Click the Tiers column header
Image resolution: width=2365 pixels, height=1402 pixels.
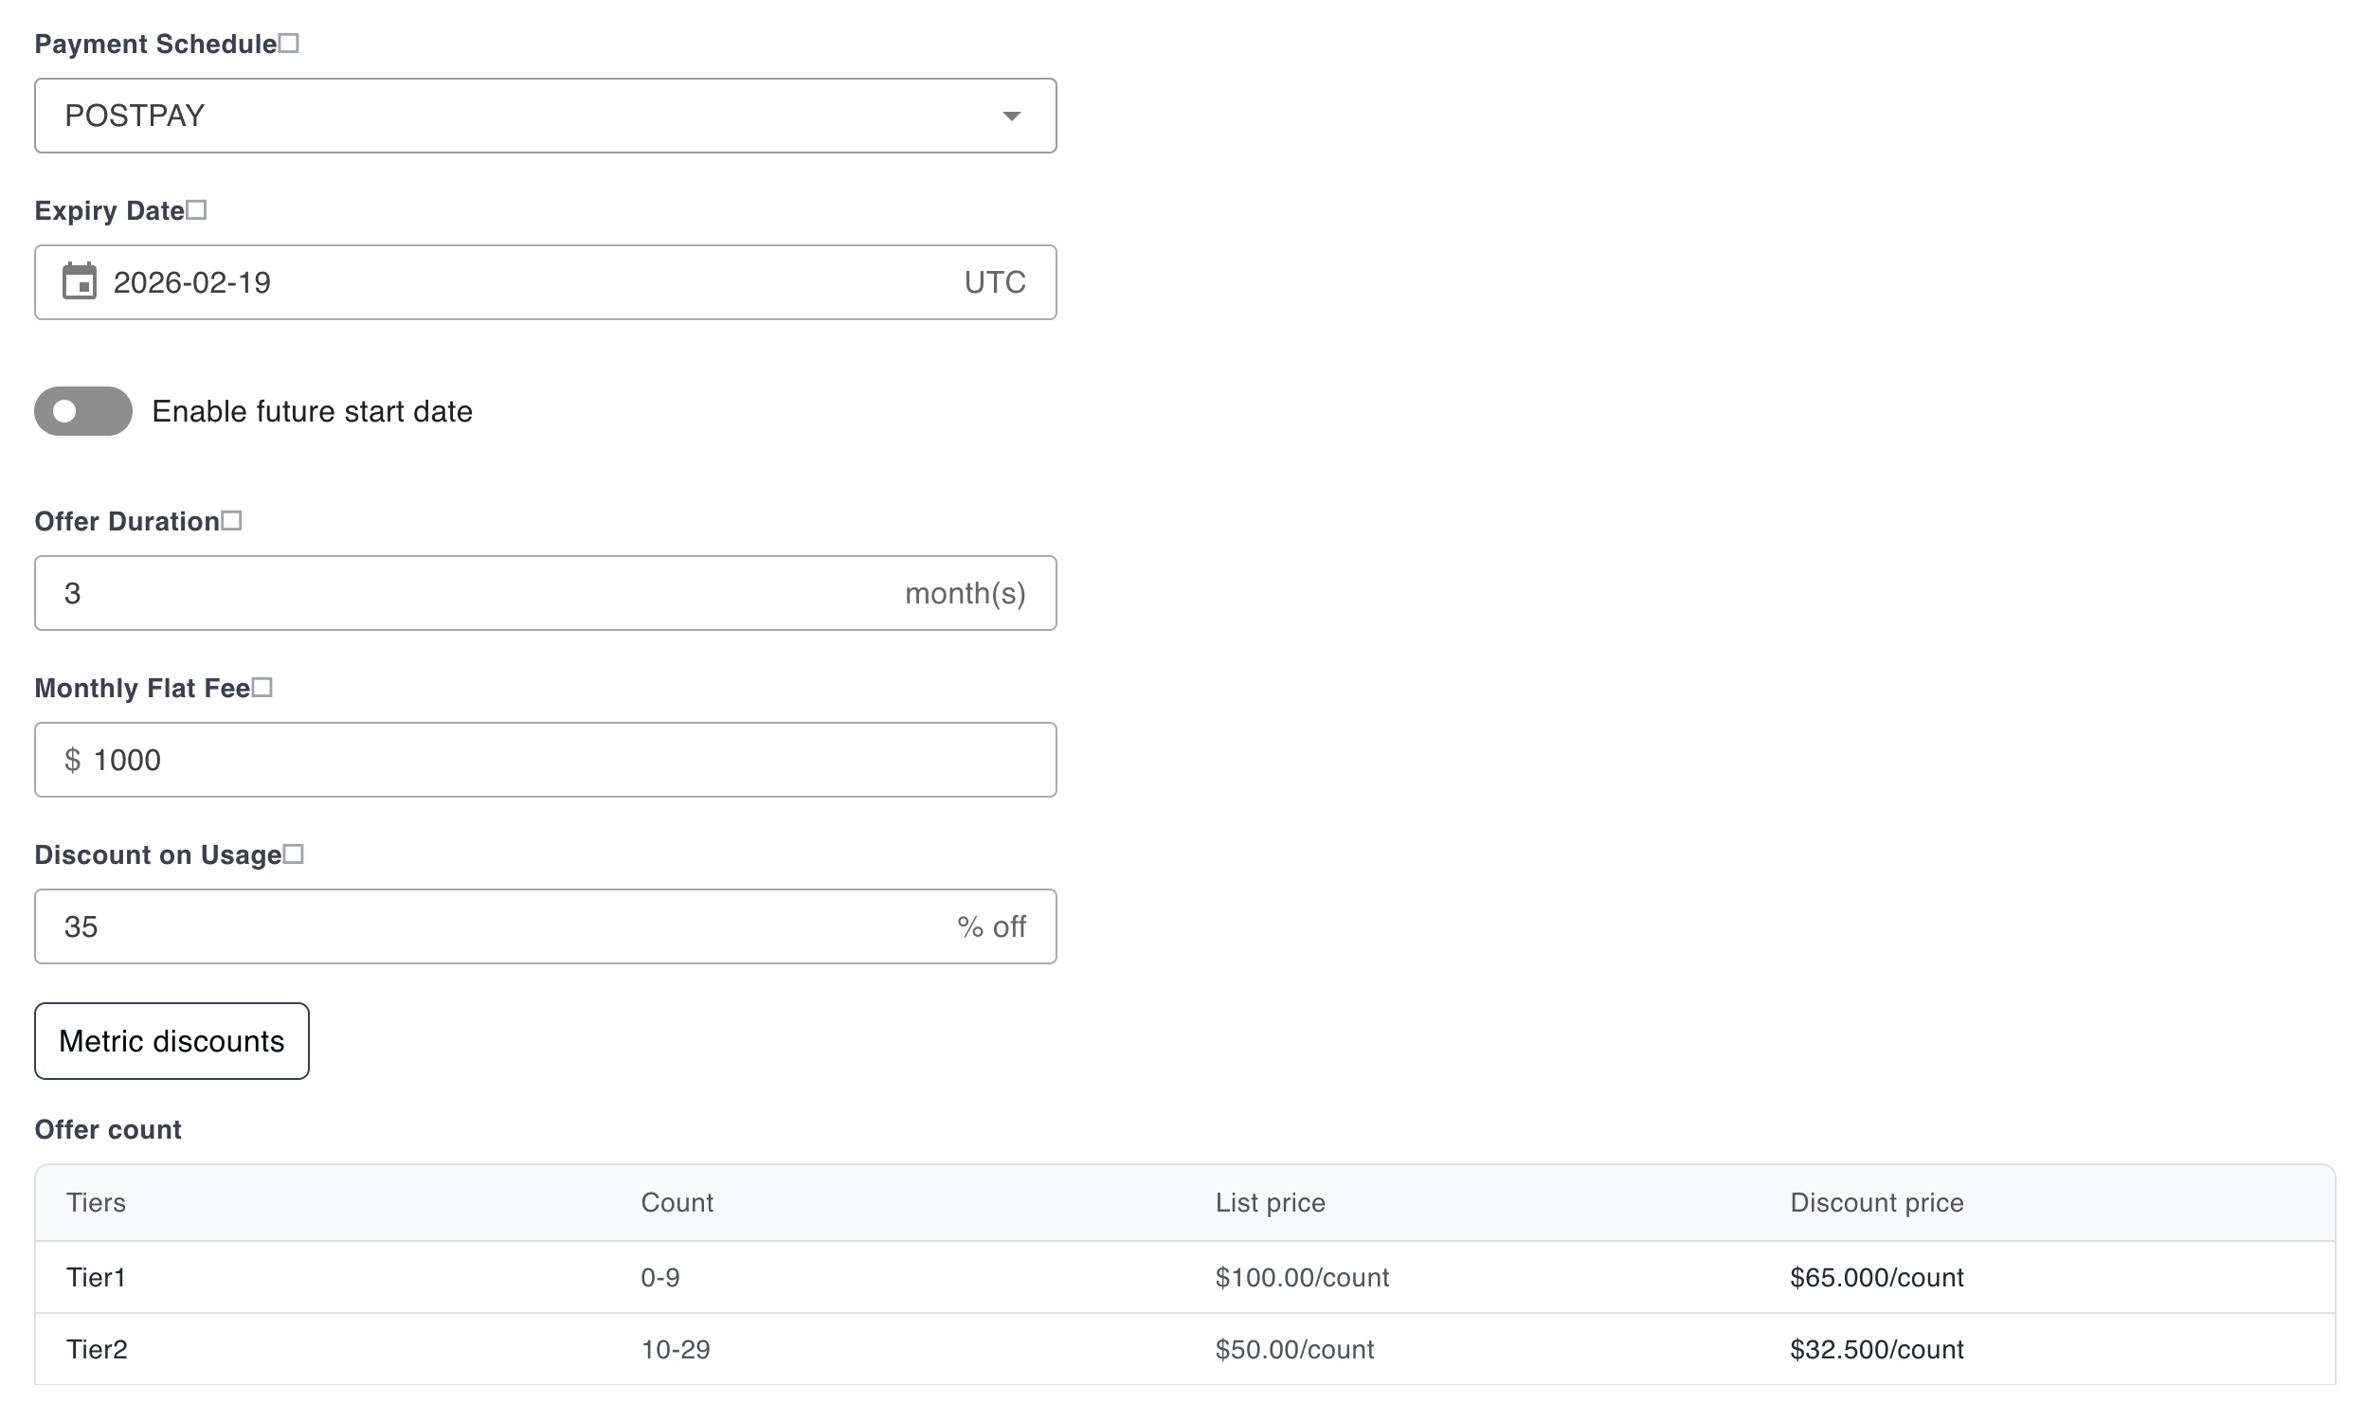point(98,1202)
